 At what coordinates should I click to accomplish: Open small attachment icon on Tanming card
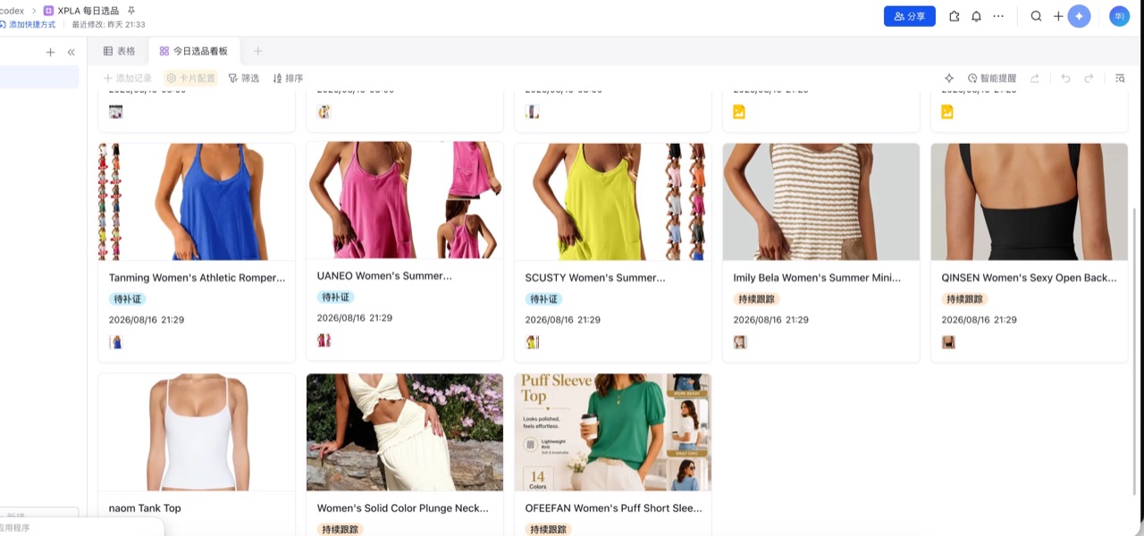tap(115, 342)
